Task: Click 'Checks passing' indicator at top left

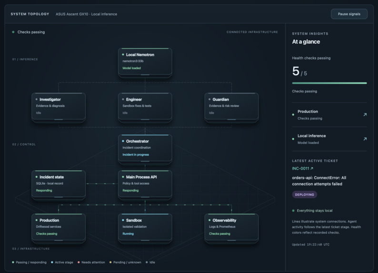Action: click(29, 32)
